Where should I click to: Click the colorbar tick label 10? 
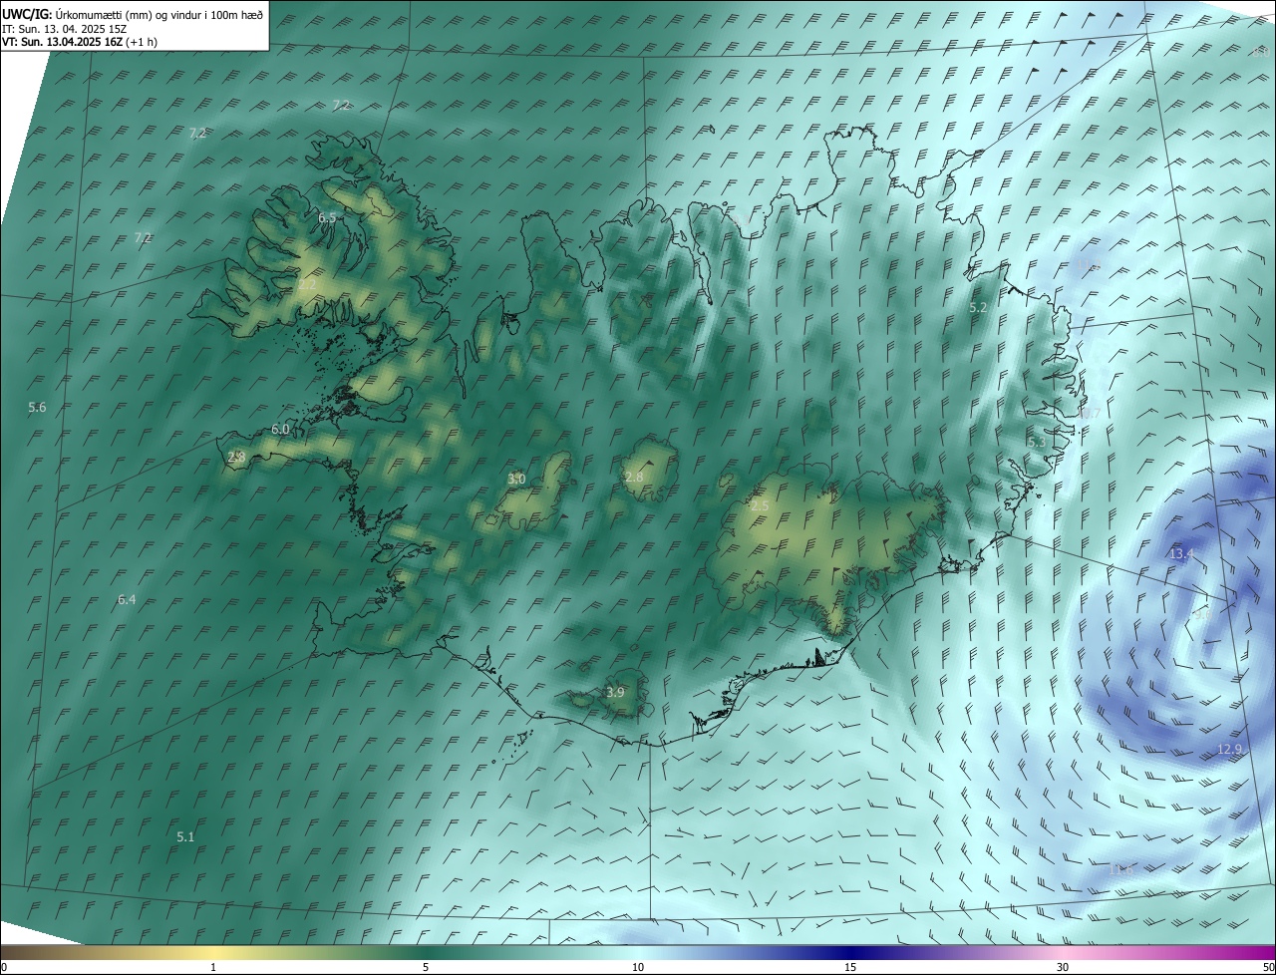pos(638,967)
